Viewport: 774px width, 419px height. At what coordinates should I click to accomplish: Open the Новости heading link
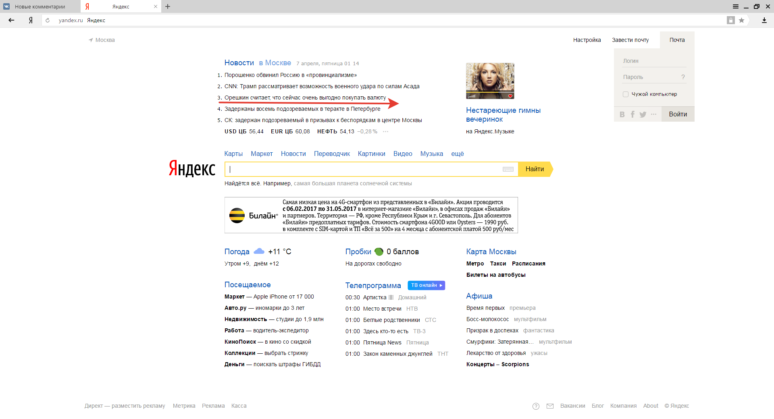coord(239,63)
